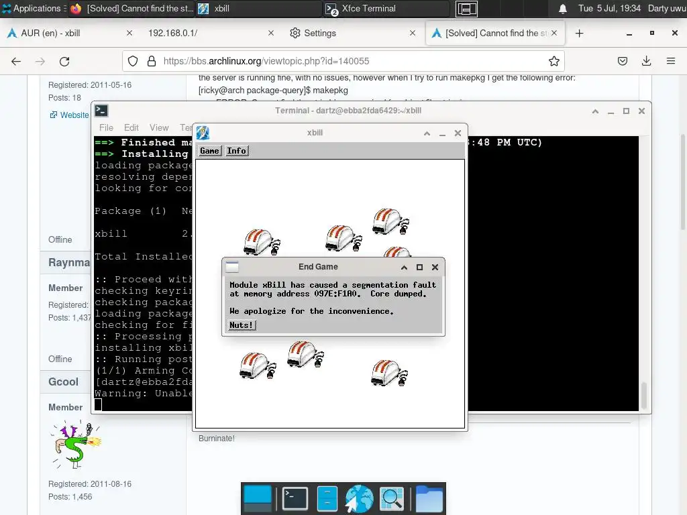Launch terminal emulator from the dock
This screenshot has height=515, width=687.
[295, 498]
